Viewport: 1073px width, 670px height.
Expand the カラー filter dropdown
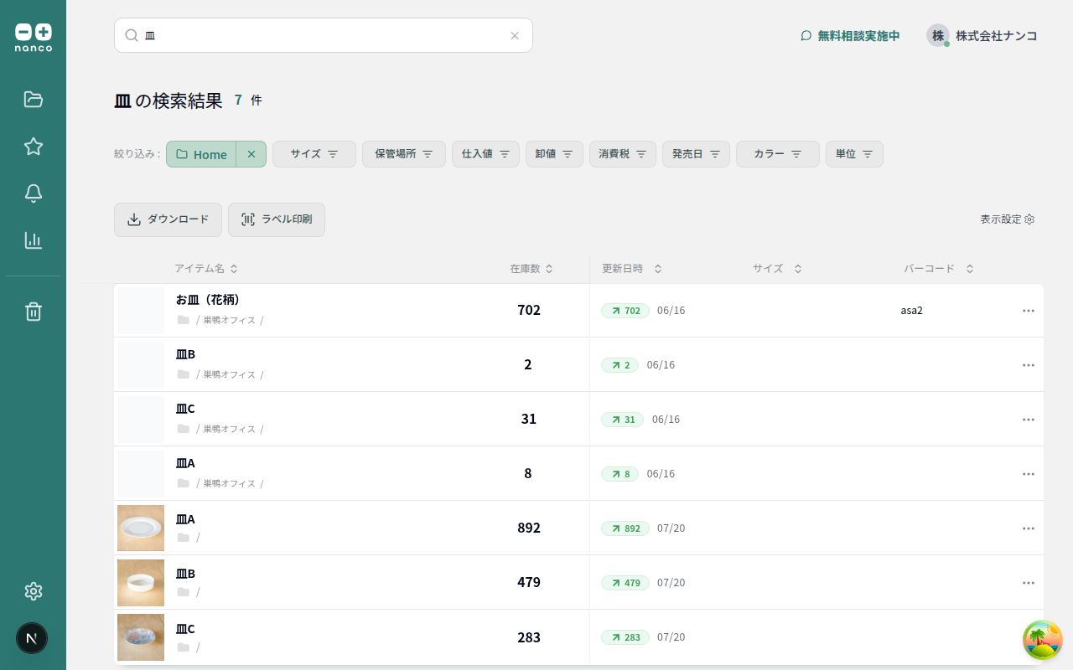tap(778, 154)
